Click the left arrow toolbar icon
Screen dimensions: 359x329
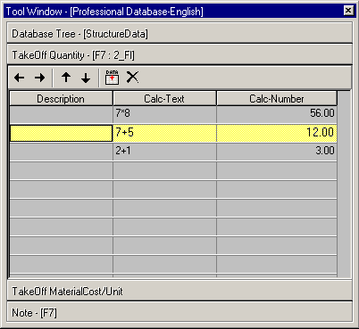(20, 78)
